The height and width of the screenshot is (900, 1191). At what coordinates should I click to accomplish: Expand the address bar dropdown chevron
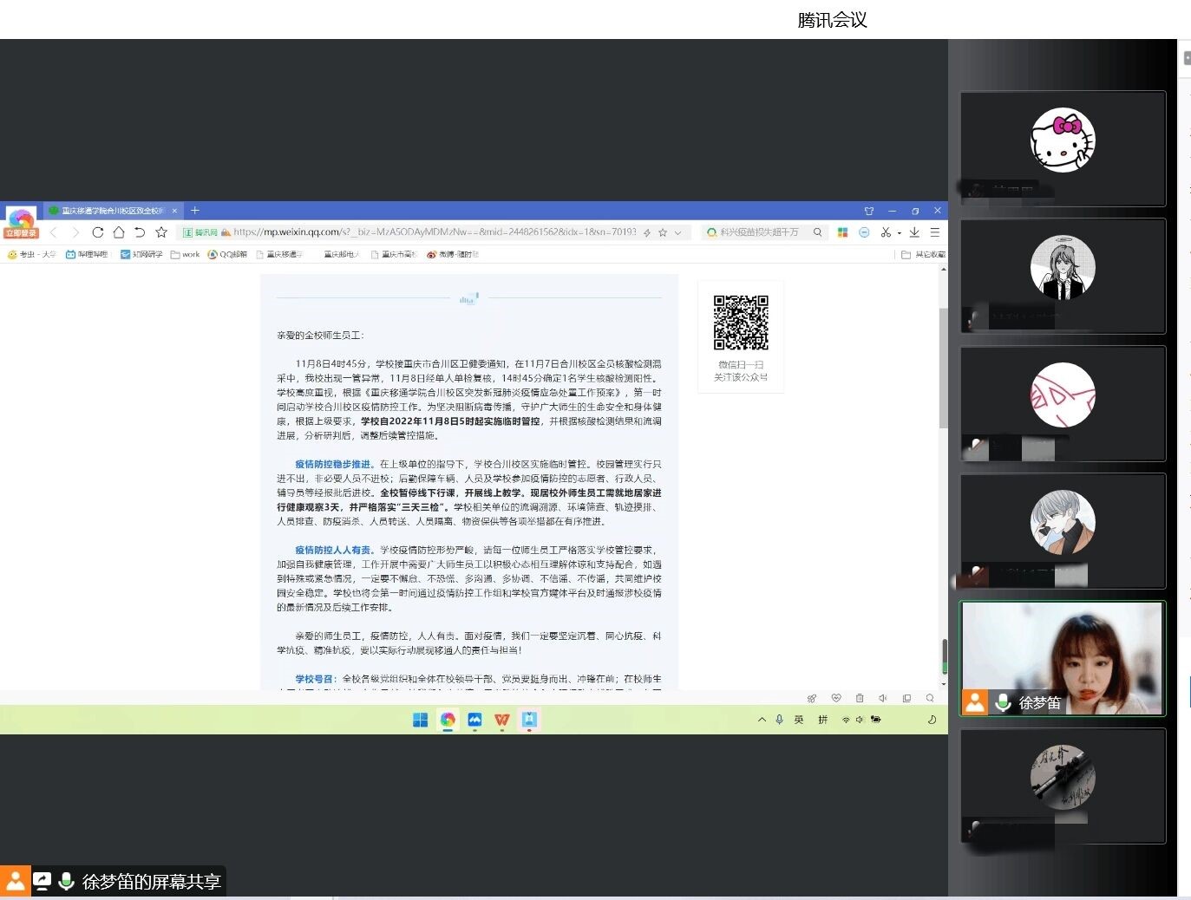pos(678,232)
